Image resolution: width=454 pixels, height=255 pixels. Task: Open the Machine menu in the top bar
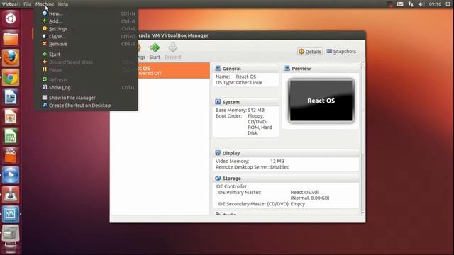pyautogui.click(x=45, y=4)
